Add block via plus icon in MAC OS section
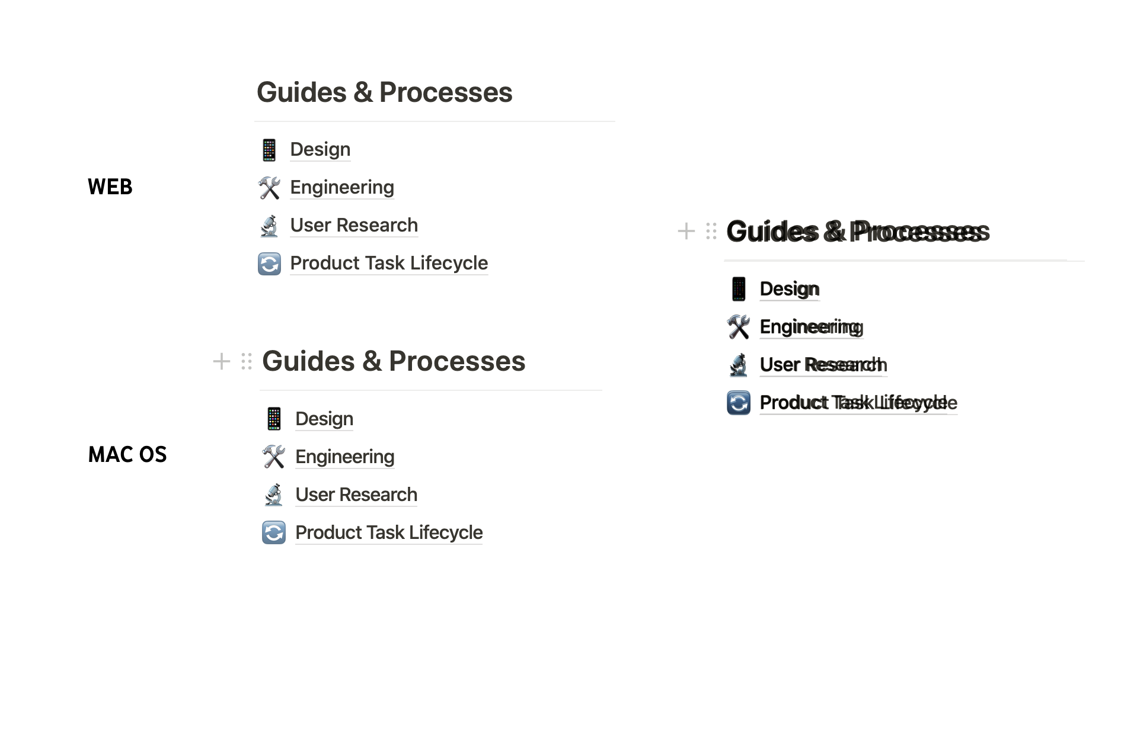1137x732 pixels. (x=221, y=361)
